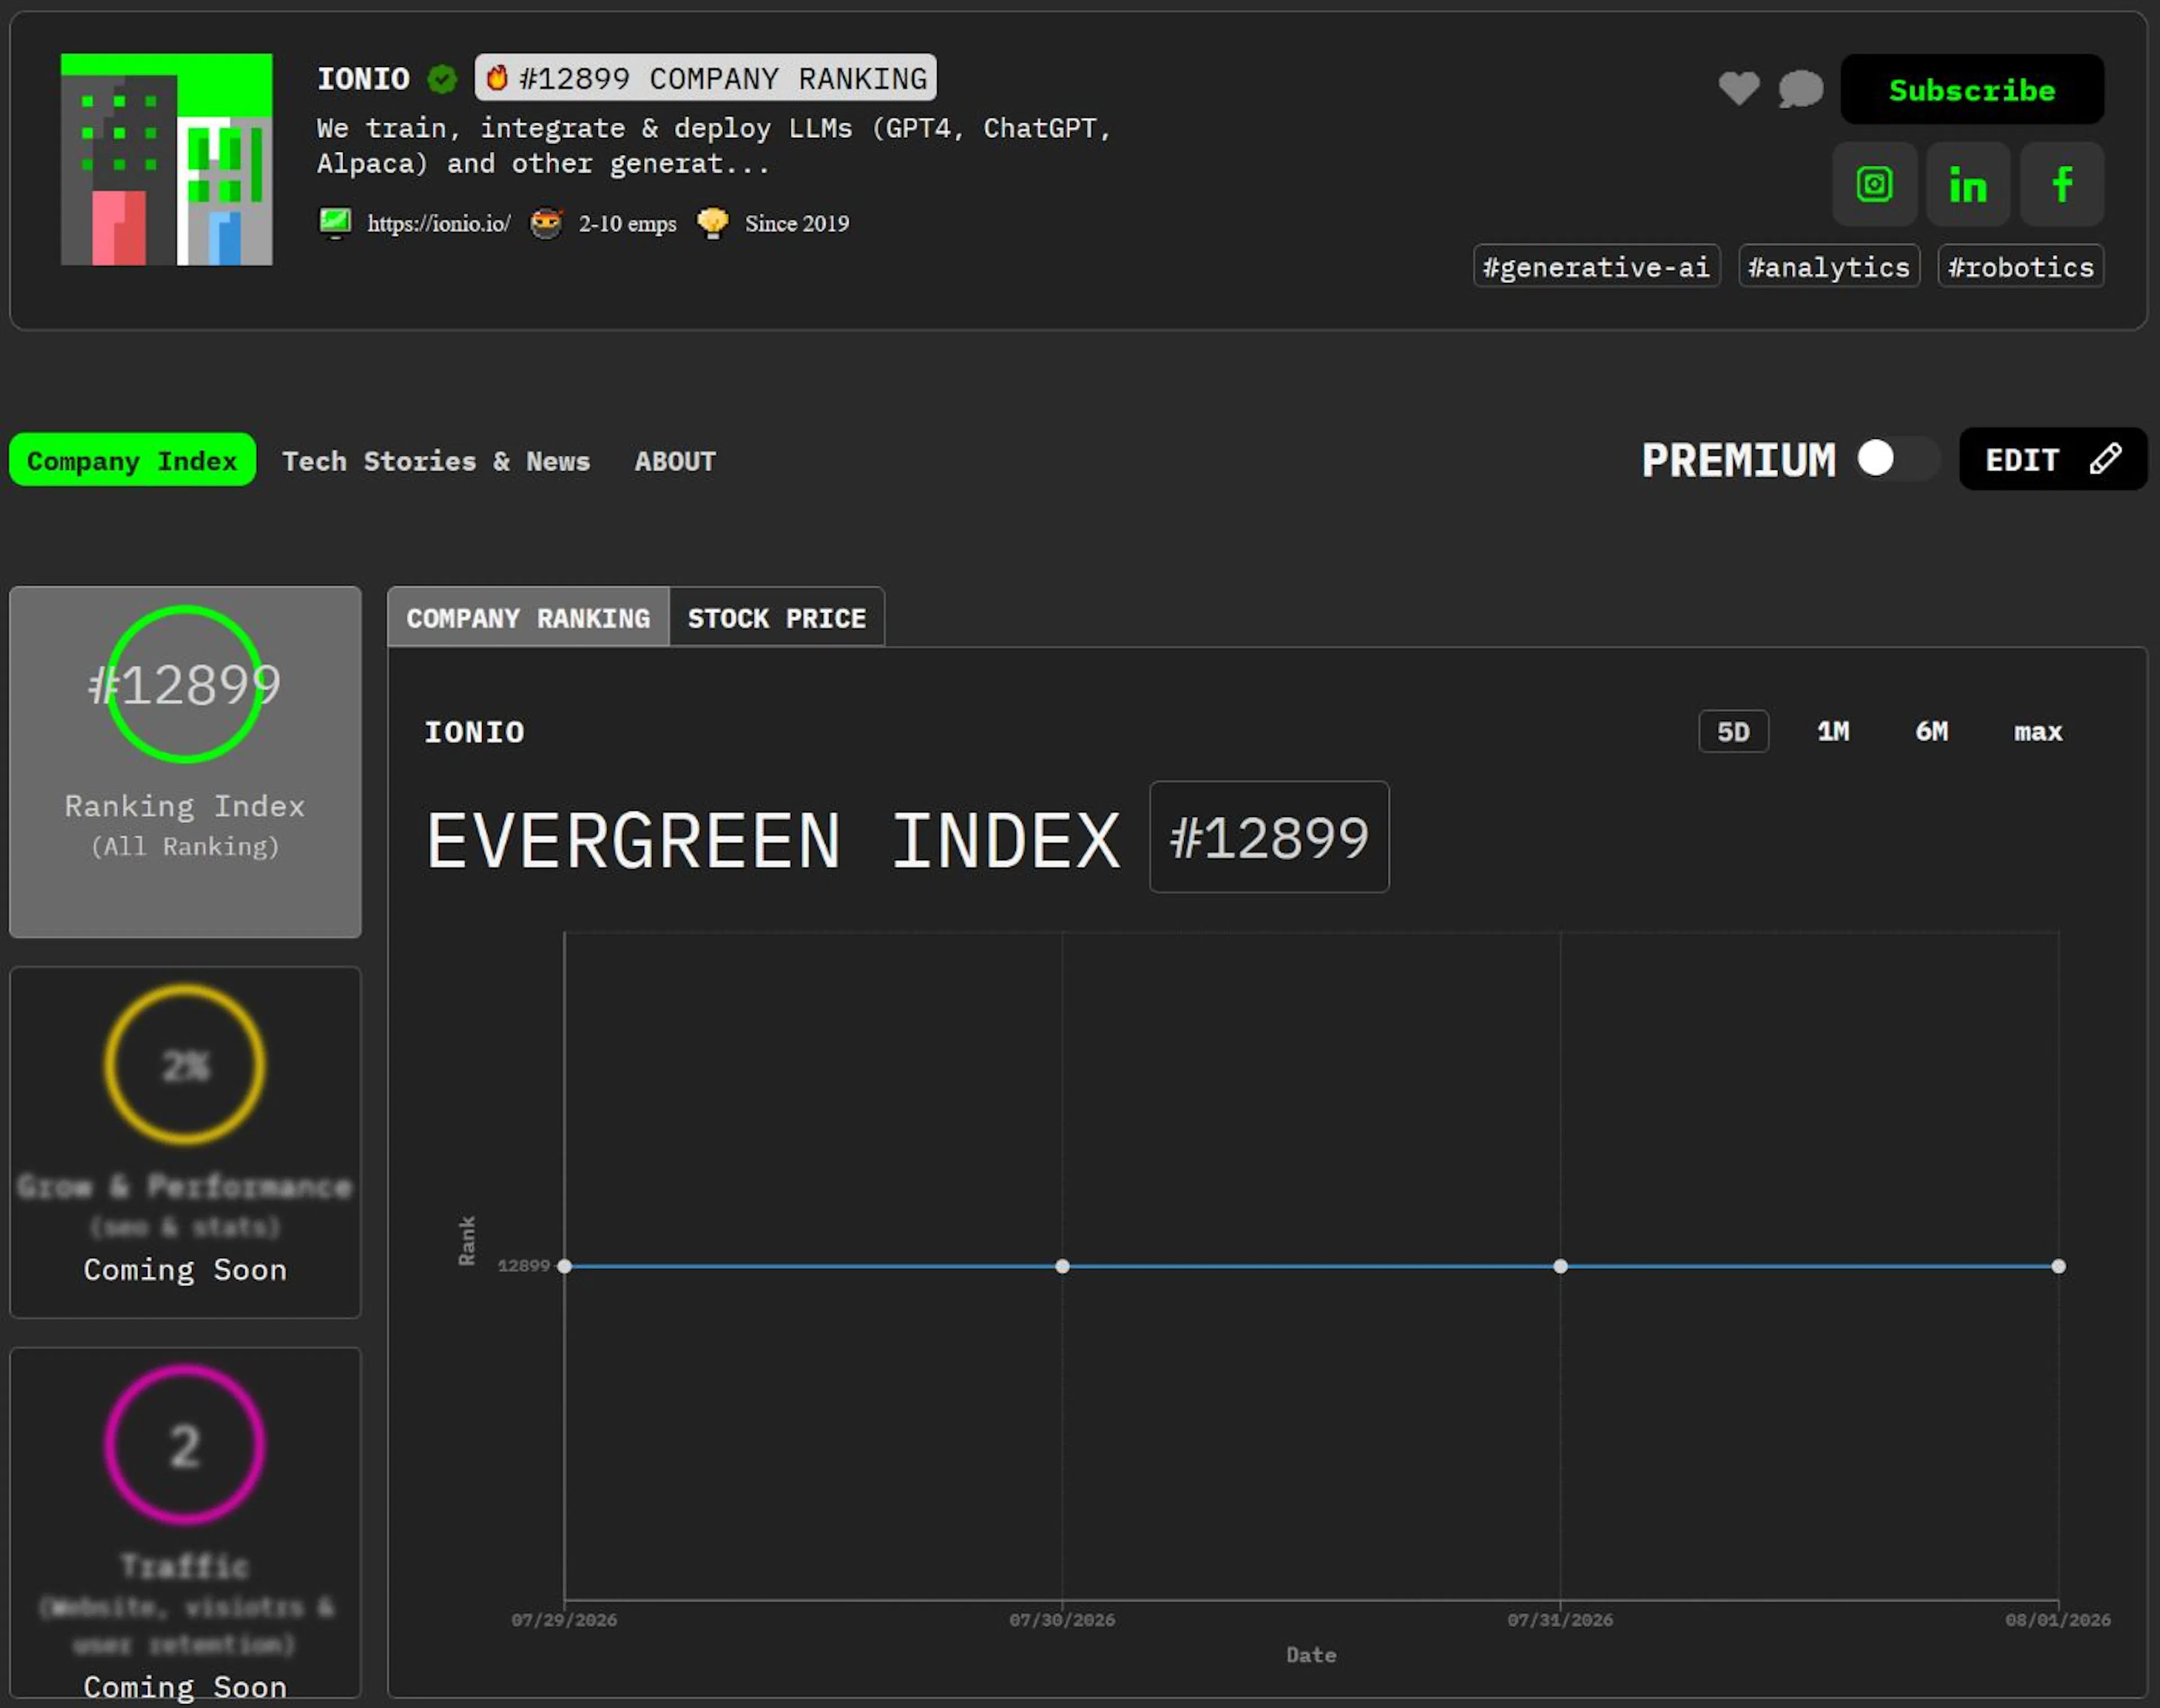
Task: Click the '2-10 emps' text
Action: (627, 223)
